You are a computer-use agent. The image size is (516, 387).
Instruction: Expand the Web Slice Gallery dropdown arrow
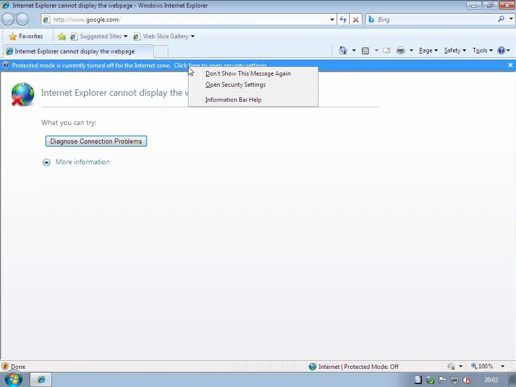click(193, 36)
